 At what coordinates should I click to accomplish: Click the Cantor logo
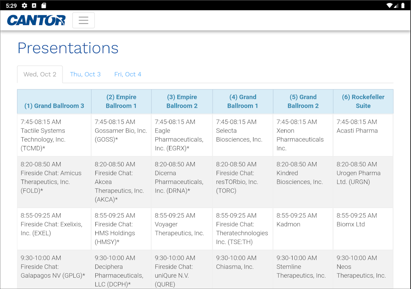pyautogui.click(x=36, y=20)
